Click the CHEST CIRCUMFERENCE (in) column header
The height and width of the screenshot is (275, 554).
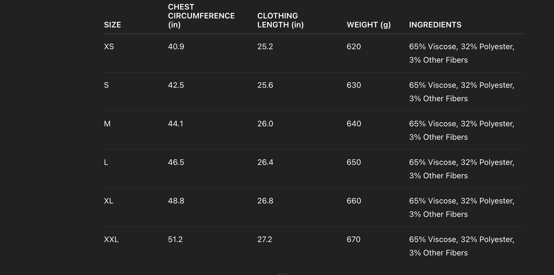[x=201, y=16]
